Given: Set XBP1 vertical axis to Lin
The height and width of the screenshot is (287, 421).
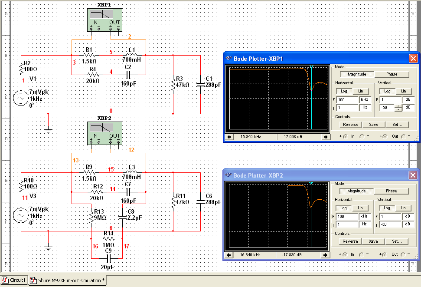Looking at the screenshot, I should [403, 91].
